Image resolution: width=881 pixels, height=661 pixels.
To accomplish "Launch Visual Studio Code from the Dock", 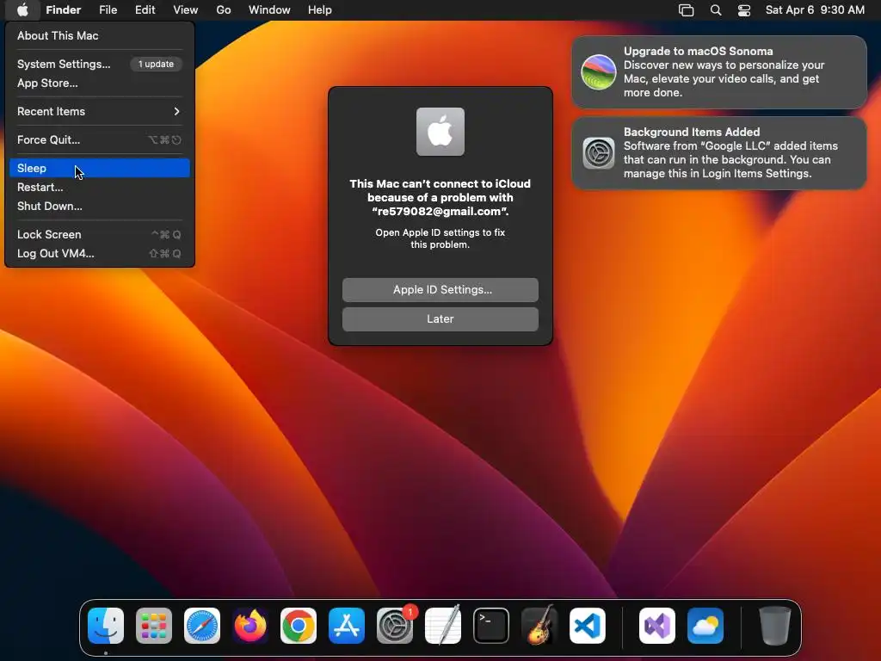I will [588, 626].
